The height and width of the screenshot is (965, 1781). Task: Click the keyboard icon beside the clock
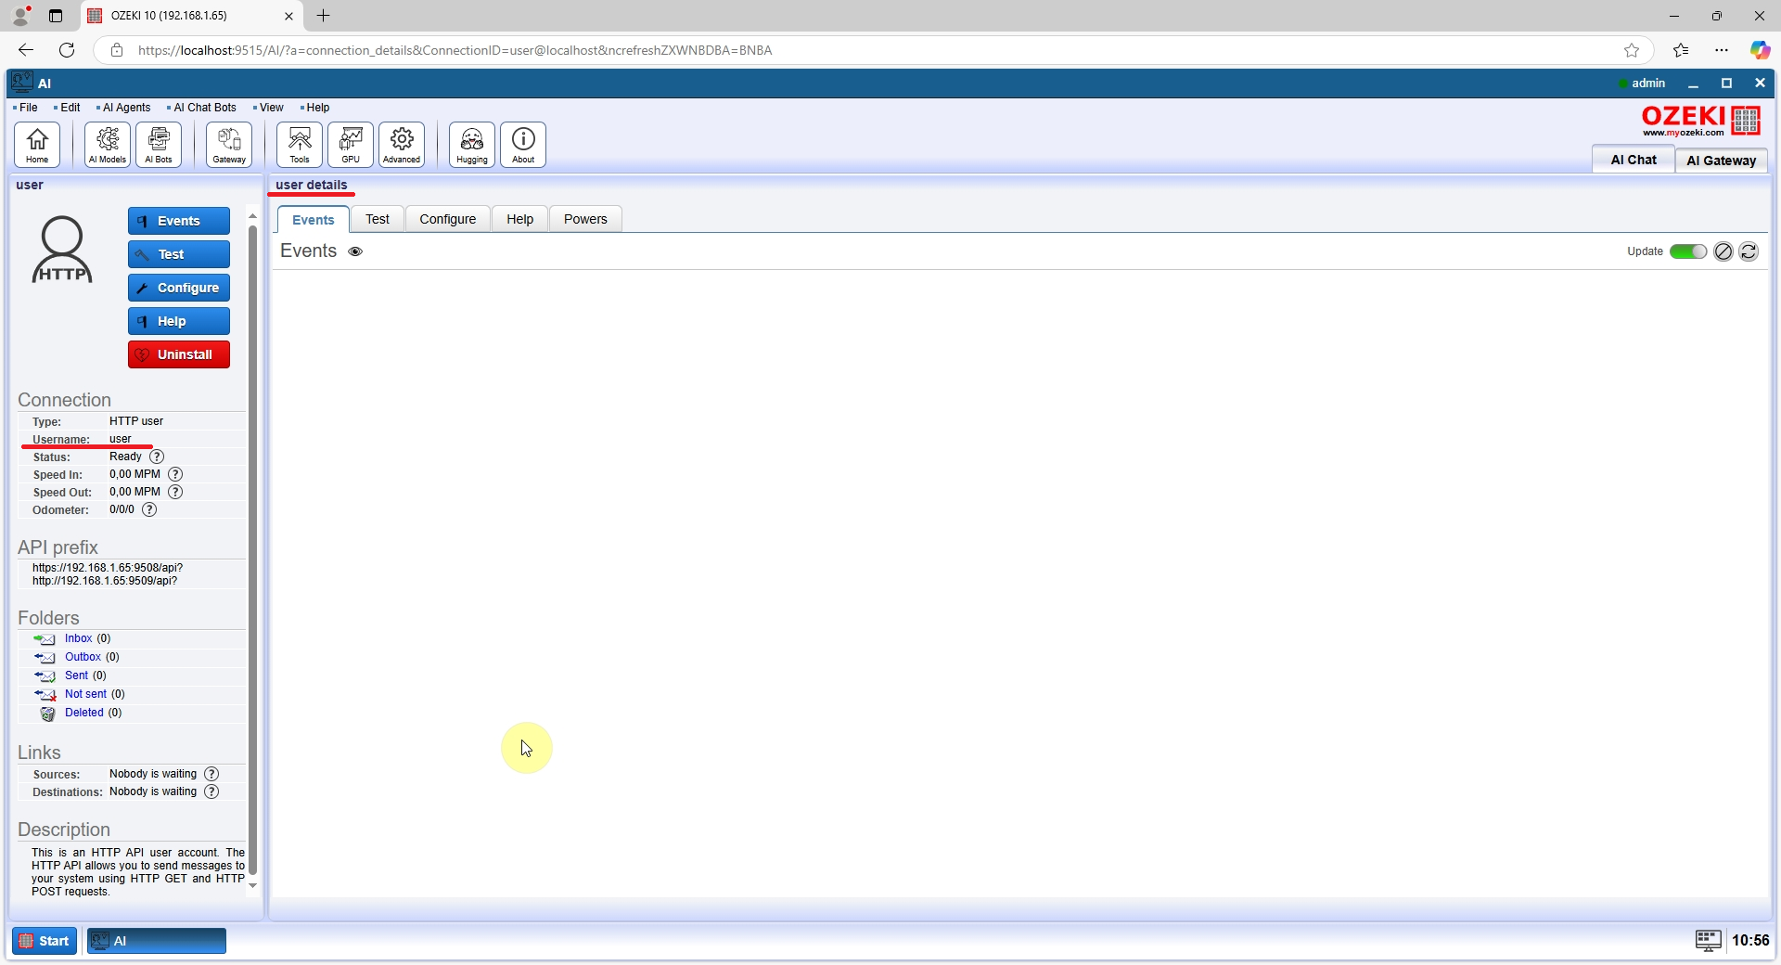[1708, 941]
